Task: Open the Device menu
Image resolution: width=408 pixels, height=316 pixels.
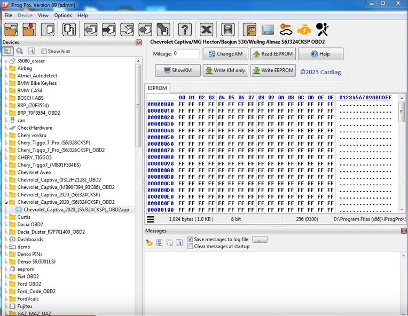Action: tap(25, 15)
